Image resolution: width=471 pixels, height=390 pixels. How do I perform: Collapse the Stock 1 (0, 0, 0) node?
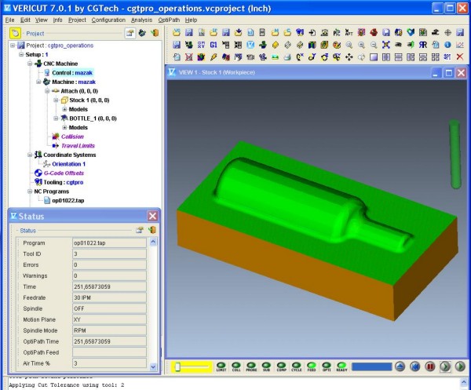click(x=56, y=100)
